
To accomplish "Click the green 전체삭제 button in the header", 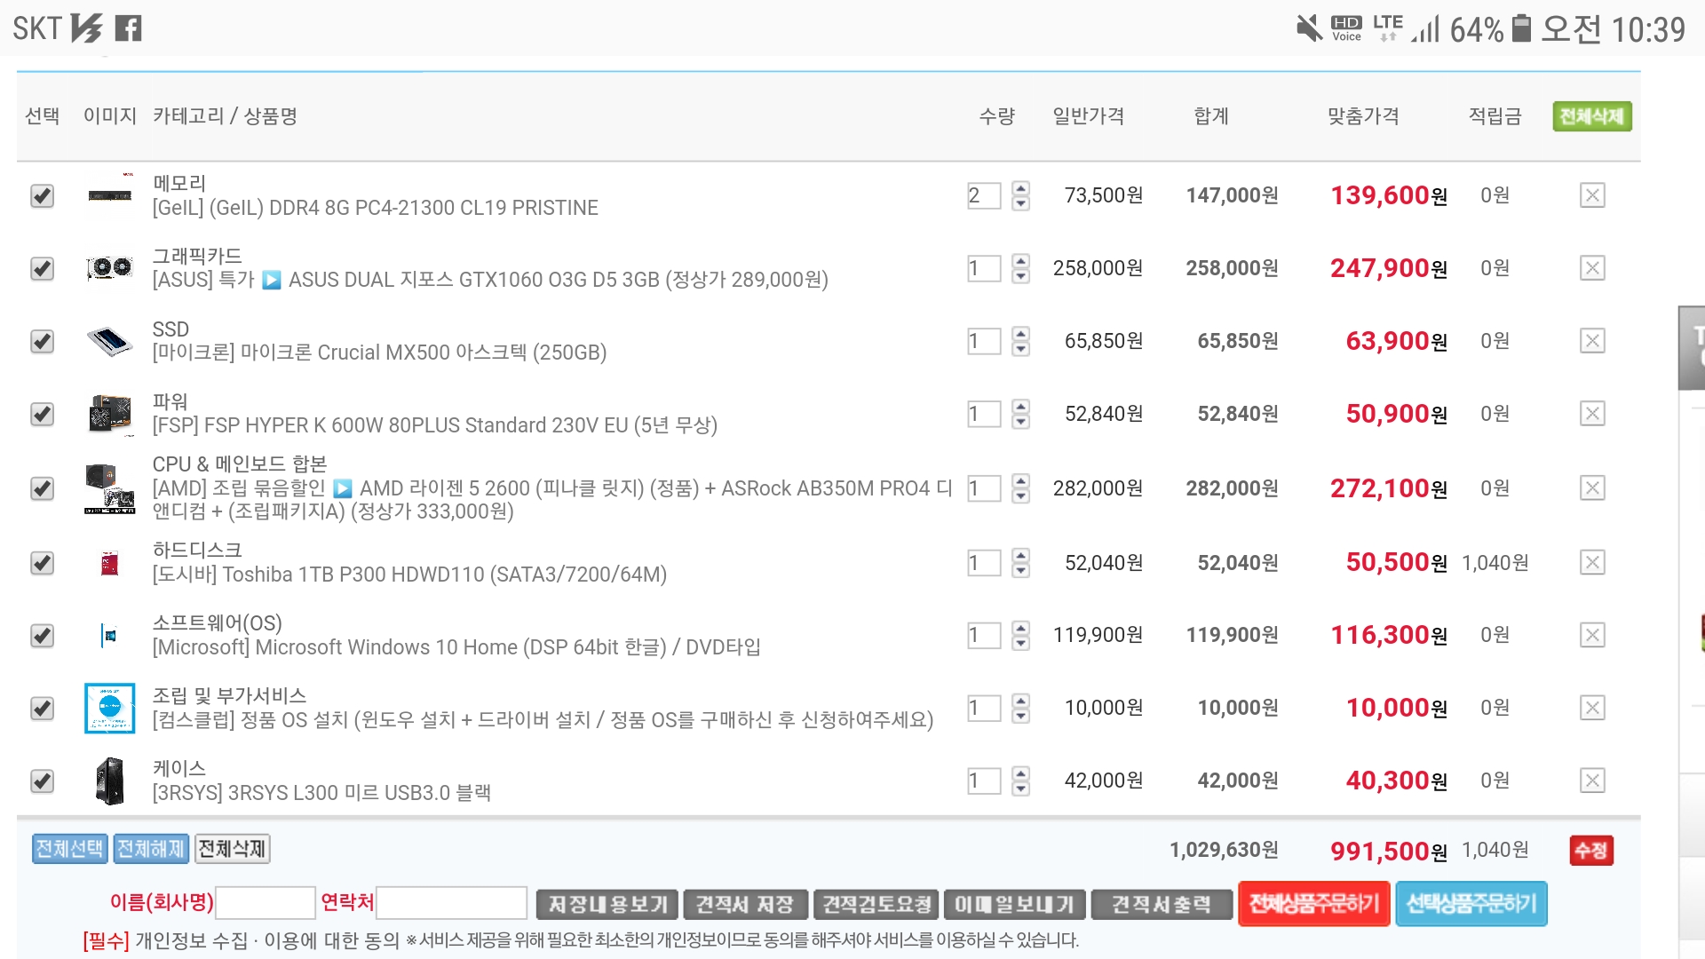I will click(1591, 116).
